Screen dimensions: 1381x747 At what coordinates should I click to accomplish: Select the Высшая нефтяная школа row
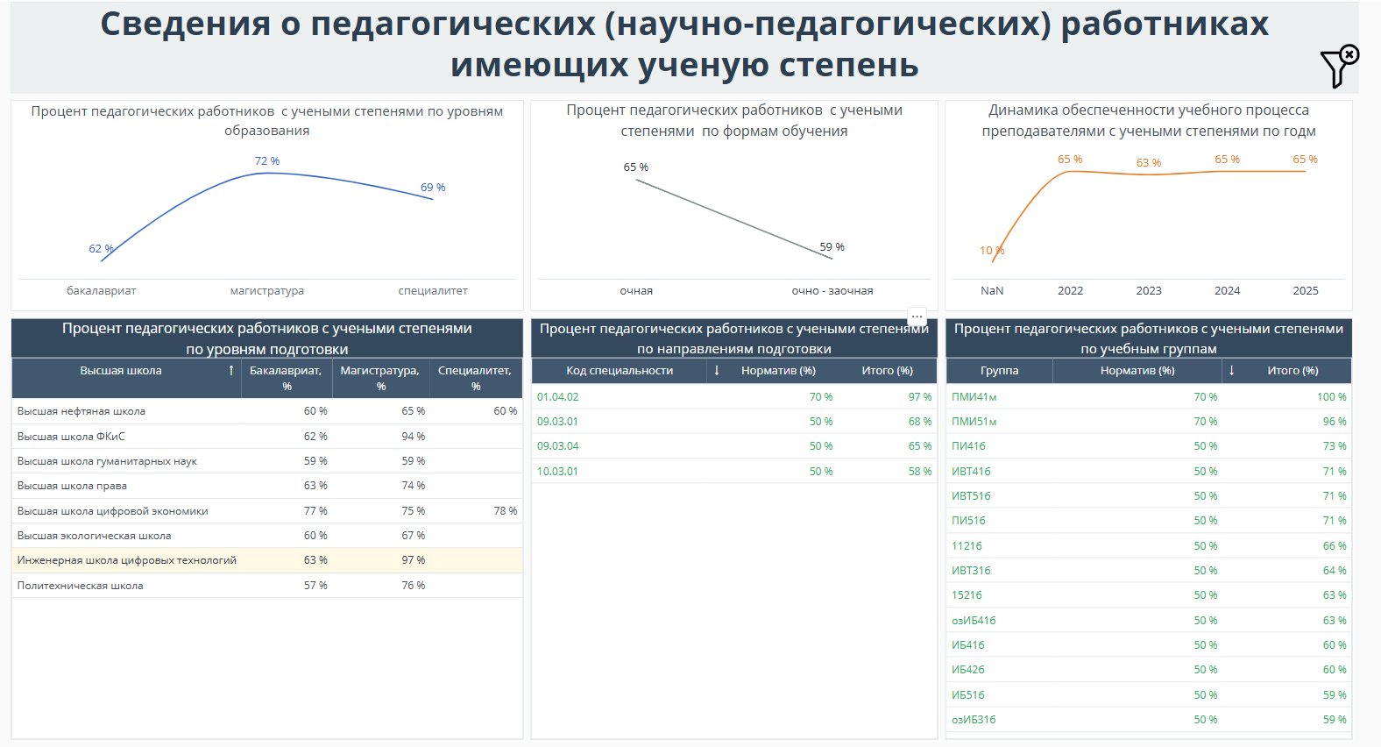point(81,411)
